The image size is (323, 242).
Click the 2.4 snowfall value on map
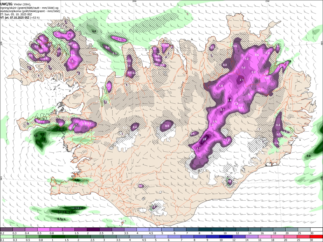[x=229, y=100]
